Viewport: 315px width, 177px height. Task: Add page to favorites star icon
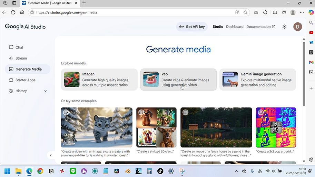245,12
